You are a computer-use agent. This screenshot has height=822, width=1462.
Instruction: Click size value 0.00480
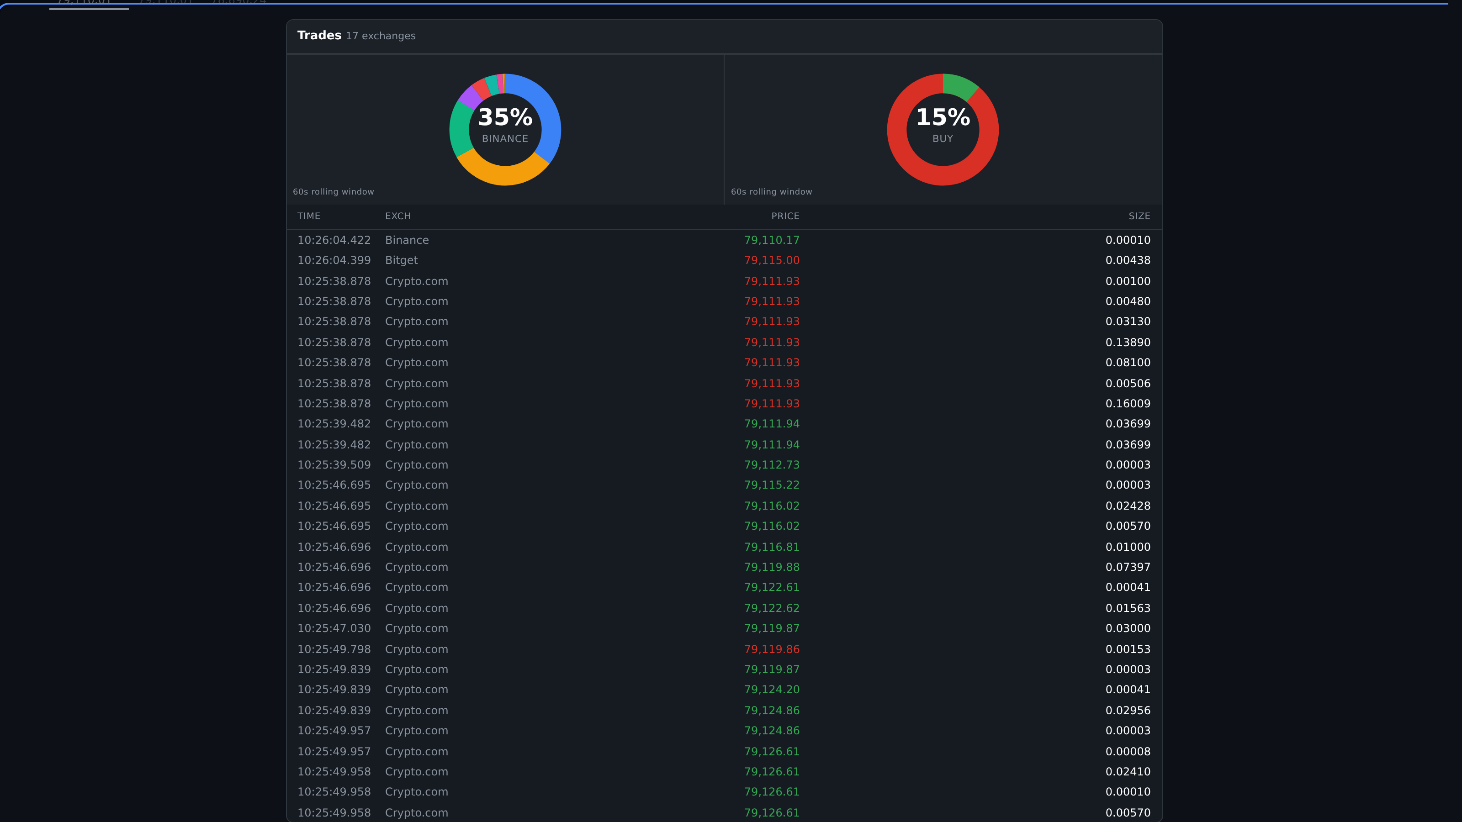(1128, 301)
